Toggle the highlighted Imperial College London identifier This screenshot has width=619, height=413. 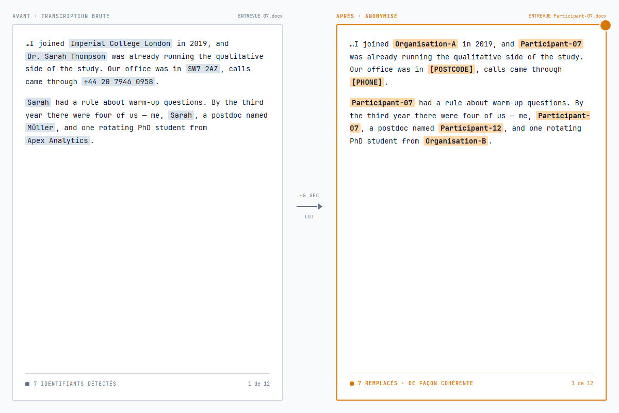coord(120,43)
